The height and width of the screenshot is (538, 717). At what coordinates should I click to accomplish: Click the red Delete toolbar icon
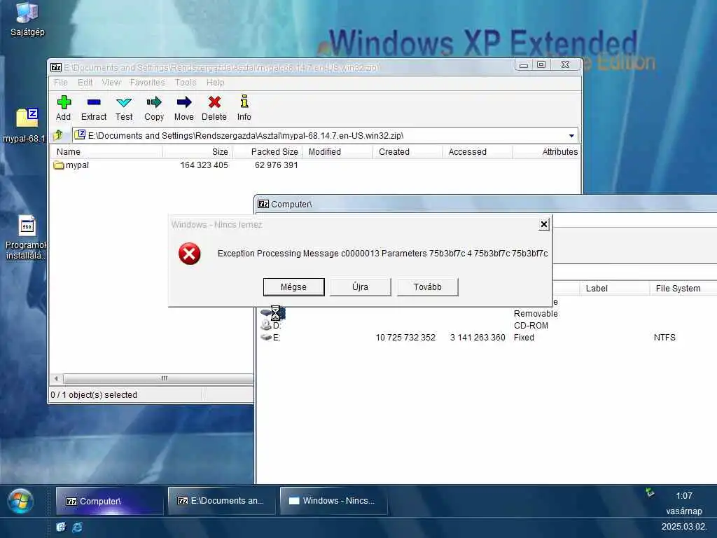214,108
